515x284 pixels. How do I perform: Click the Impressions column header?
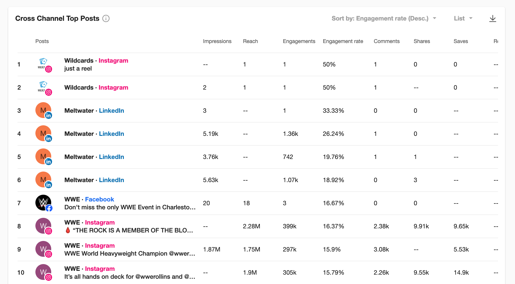pos(217,41)
